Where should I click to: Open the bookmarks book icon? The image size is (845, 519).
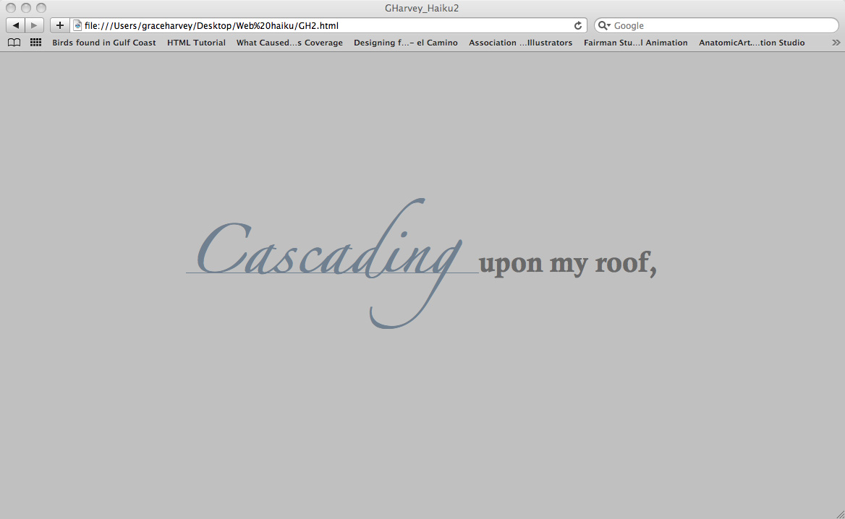[14, 43]
